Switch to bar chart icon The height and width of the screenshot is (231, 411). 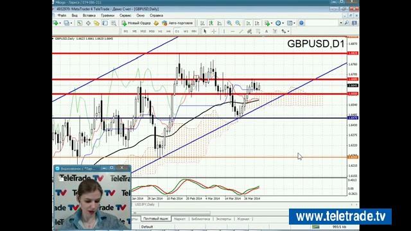click(x=202, y=23)
